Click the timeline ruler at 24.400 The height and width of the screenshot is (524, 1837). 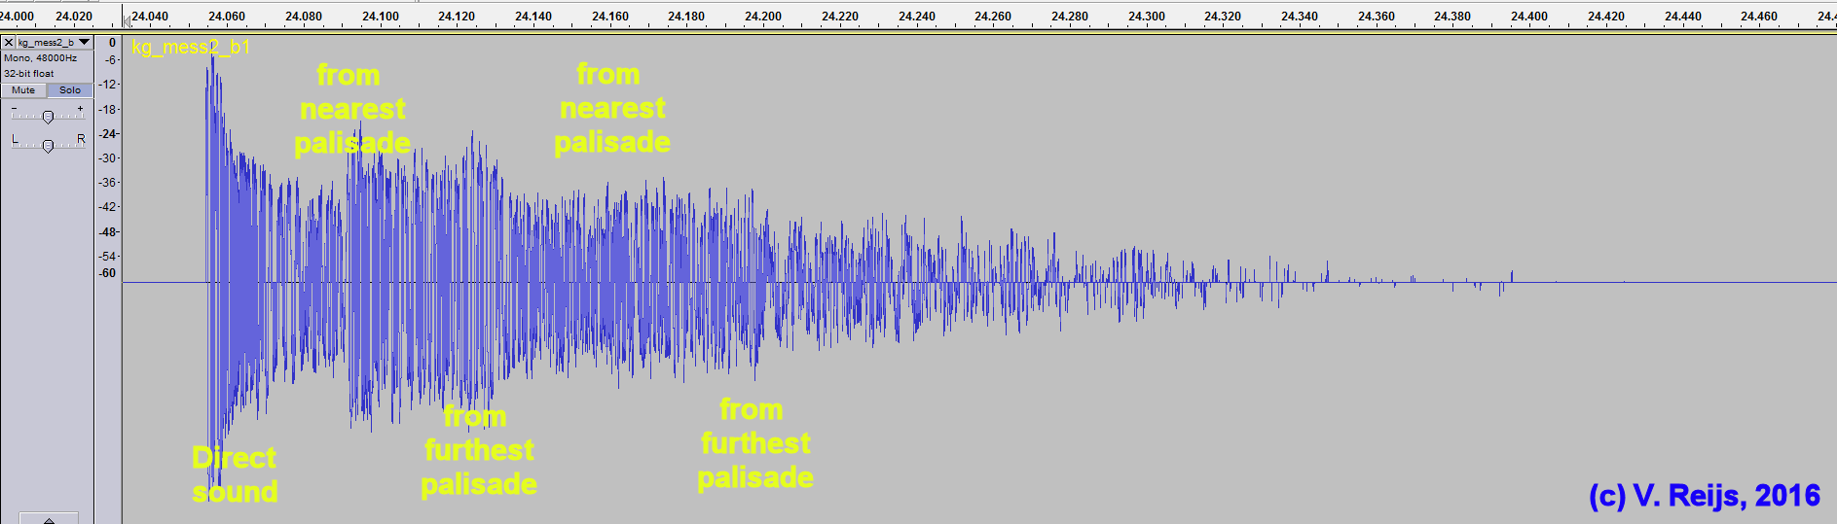[1529, 17]
